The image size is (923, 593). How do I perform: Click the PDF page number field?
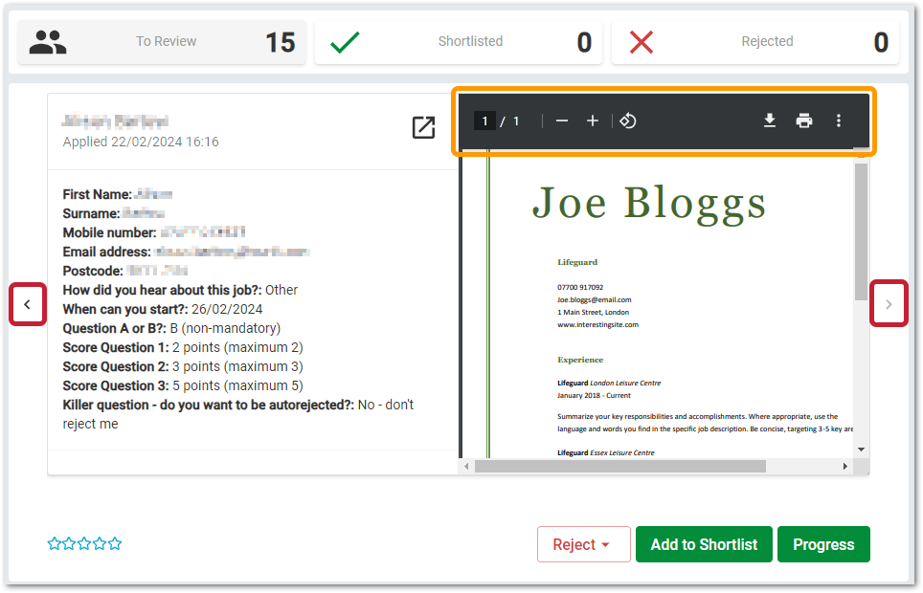[x=484, y=121]
